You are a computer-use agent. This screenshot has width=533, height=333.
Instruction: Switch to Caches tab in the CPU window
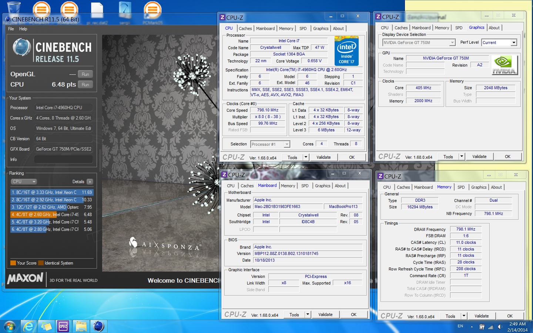pyautogui.click(x=245, y=28)
